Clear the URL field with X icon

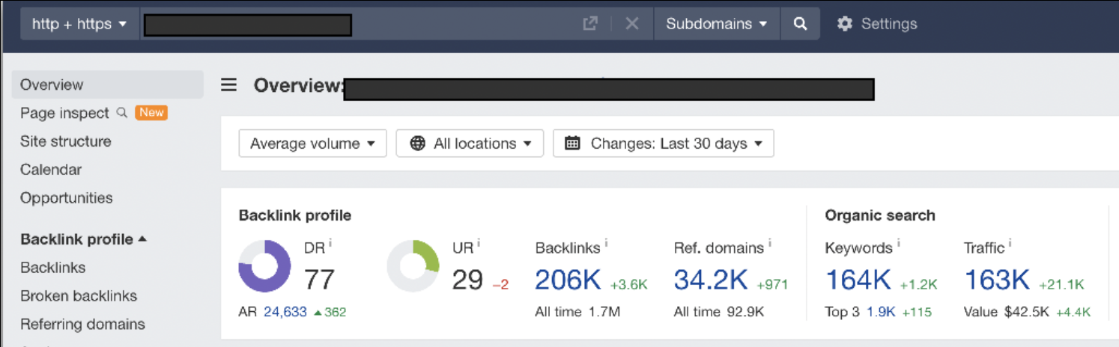point(632,24)
